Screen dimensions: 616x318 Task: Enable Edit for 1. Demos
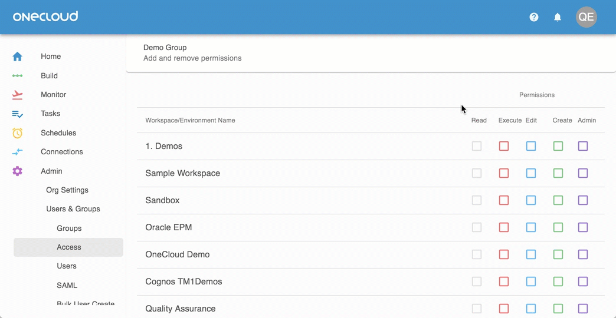531,146
